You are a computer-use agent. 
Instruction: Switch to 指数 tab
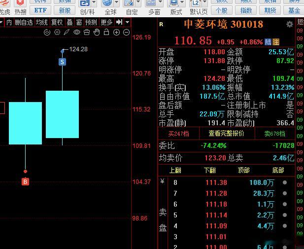[x=246, y=10]
